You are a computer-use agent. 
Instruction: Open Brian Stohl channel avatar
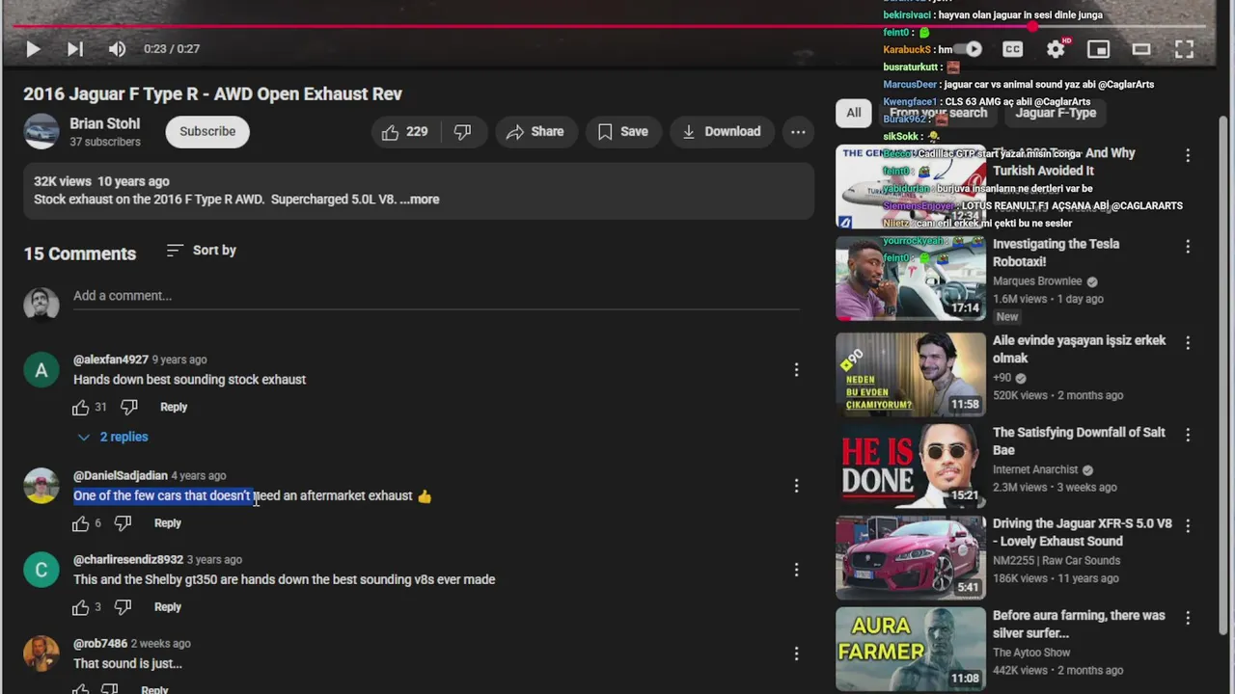pyautogui.click(x=41, y=131)
